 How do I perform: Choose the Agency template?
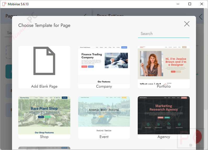[164, 117]
